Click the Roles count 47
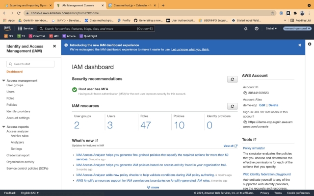 coord(146,125)
